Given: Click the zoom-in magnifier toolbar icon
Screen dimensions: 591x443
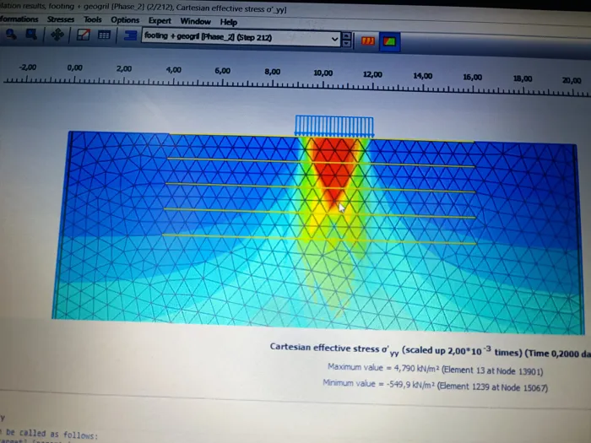Looking at the screenshot, I should tap(11, 35).
